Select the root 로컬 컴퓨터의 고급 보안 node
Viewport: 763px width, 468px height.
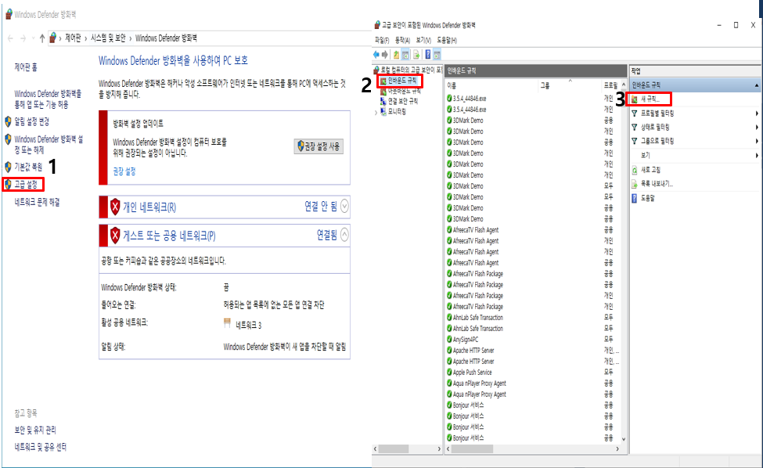pos(408,70)
